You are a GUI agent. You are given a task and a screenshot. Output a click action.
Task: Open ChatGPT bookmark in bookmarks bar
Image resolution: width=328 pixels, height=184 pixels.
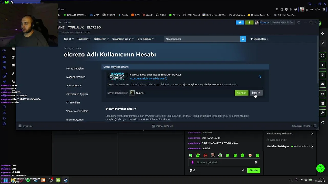109,15
